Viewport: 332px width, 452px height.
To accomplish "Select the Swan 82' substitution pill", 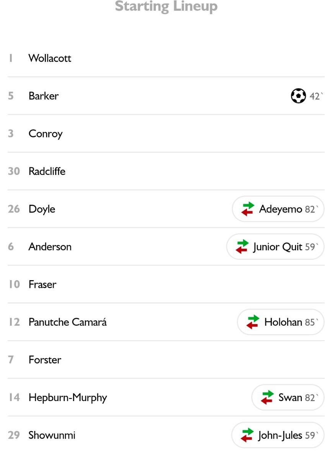I will pyautogui.click(x=288, y=398).
